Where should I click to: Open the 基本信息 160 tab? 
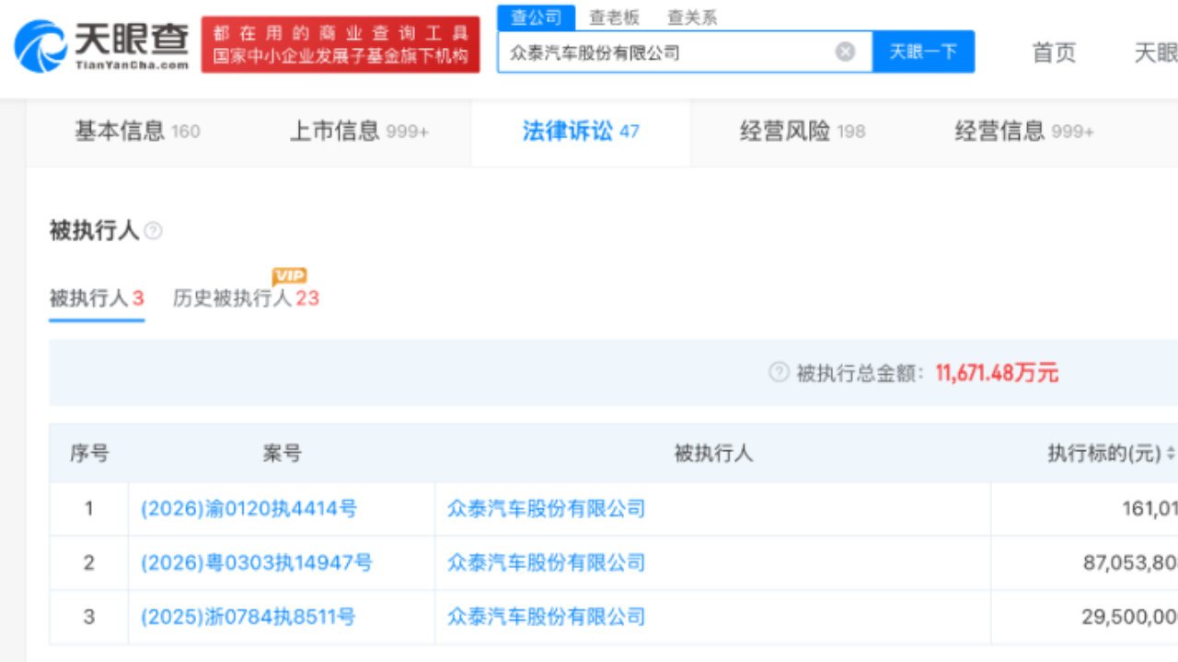click(137, 132)
